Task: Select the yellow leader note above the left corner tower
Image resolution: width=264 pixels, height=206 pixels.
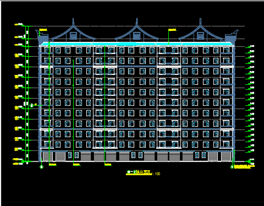Action: click(x=43, y=30)
